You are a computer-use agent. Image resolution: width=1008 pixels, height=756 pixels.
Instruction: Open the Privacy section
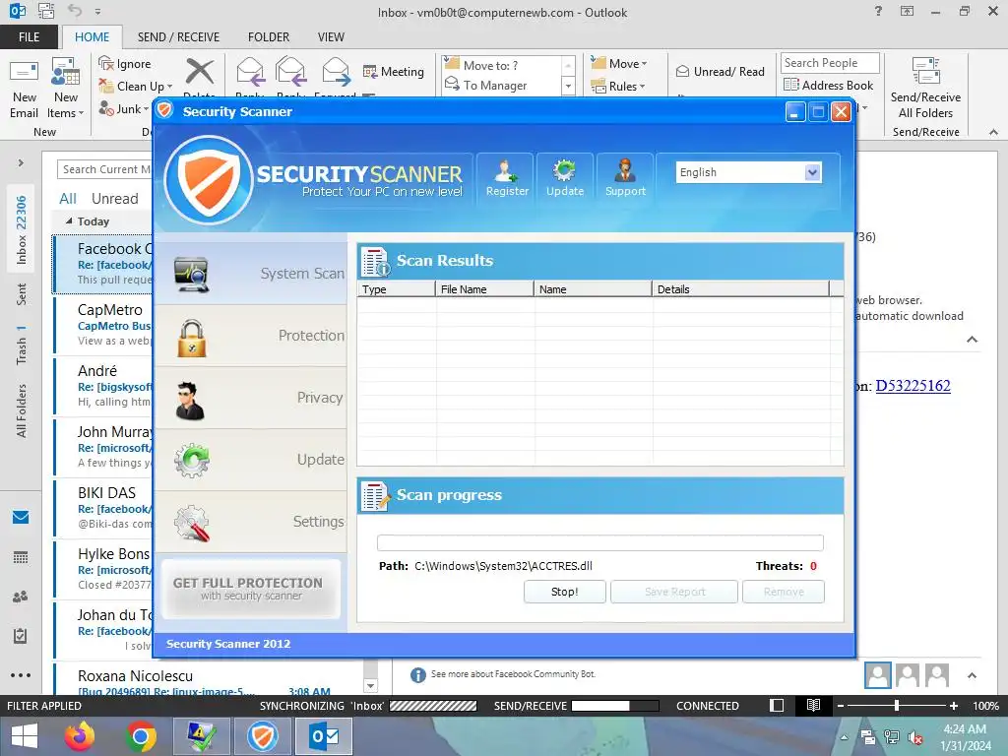pyautogui.click(x=251, y=398)
